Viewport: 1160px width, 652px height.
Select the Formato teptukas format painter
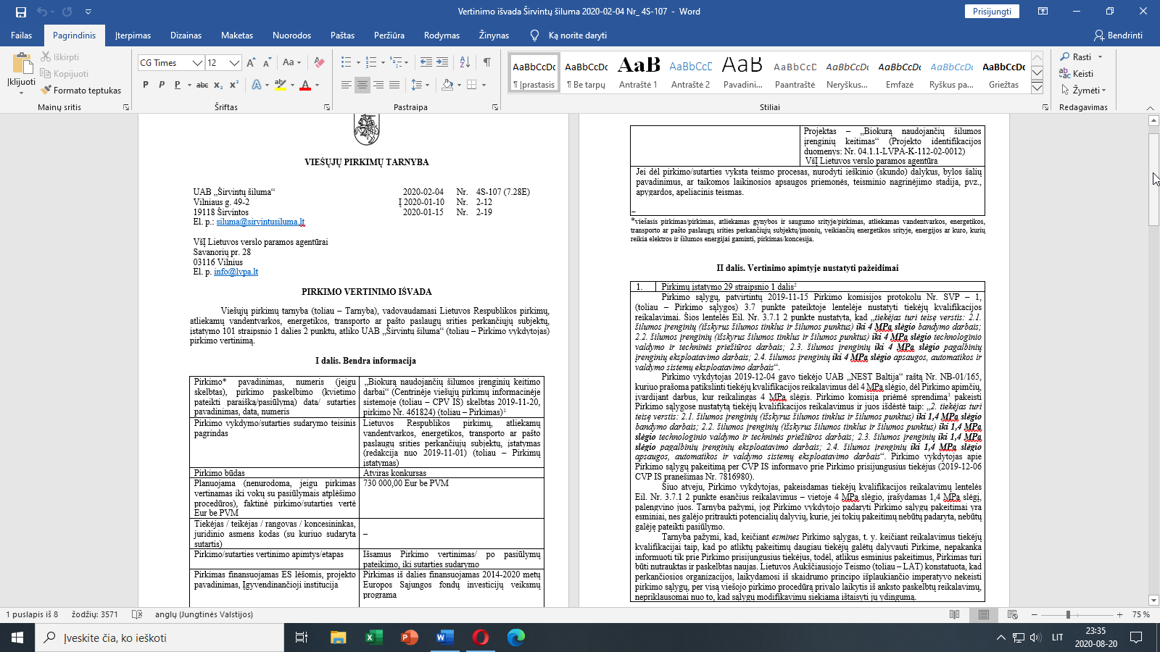[81, 91]
